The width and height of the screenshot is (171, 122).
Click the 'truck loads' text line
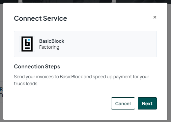(x=26, y=84)
